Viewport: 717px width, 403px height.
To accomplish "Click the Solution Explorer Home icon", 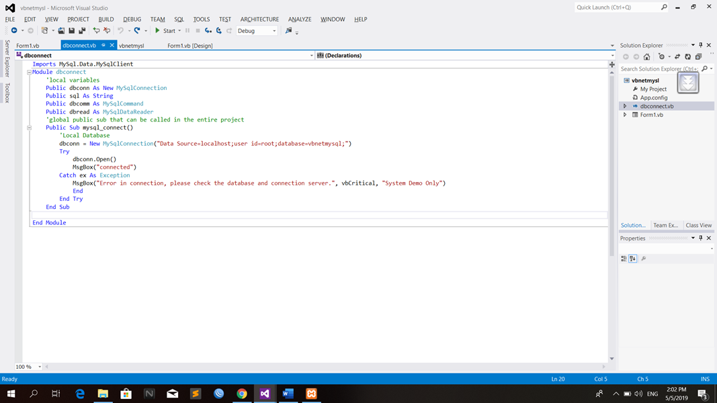I will point(646,56).
